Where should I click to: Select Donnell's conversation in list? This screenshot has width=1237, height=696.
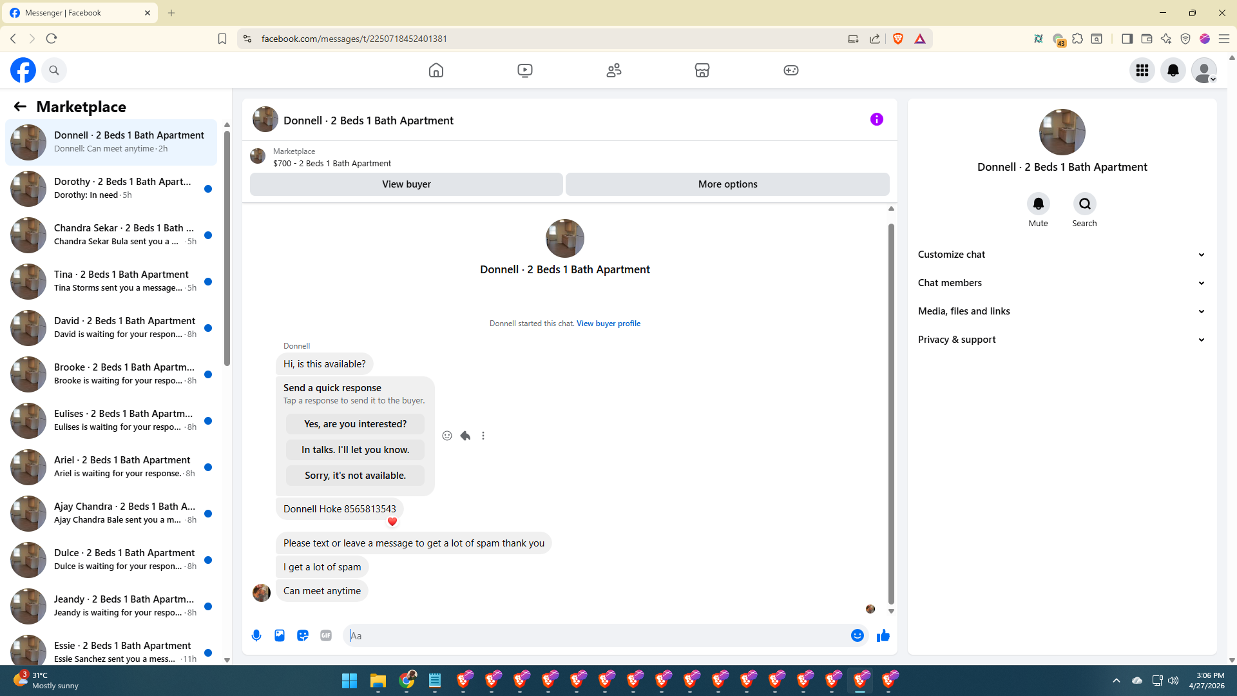pyautogui.click(x=111, y=142)
